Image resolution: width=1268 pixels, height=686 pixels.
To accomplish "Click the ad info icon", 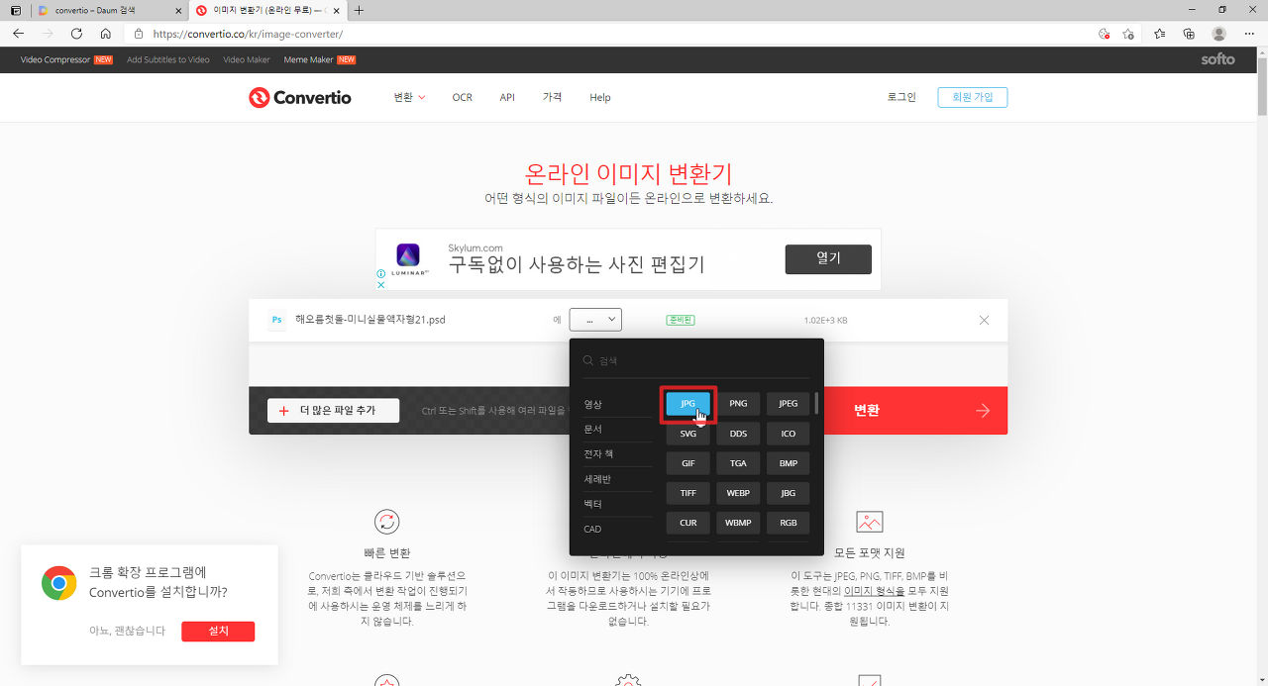I will (x=380, y=274).
